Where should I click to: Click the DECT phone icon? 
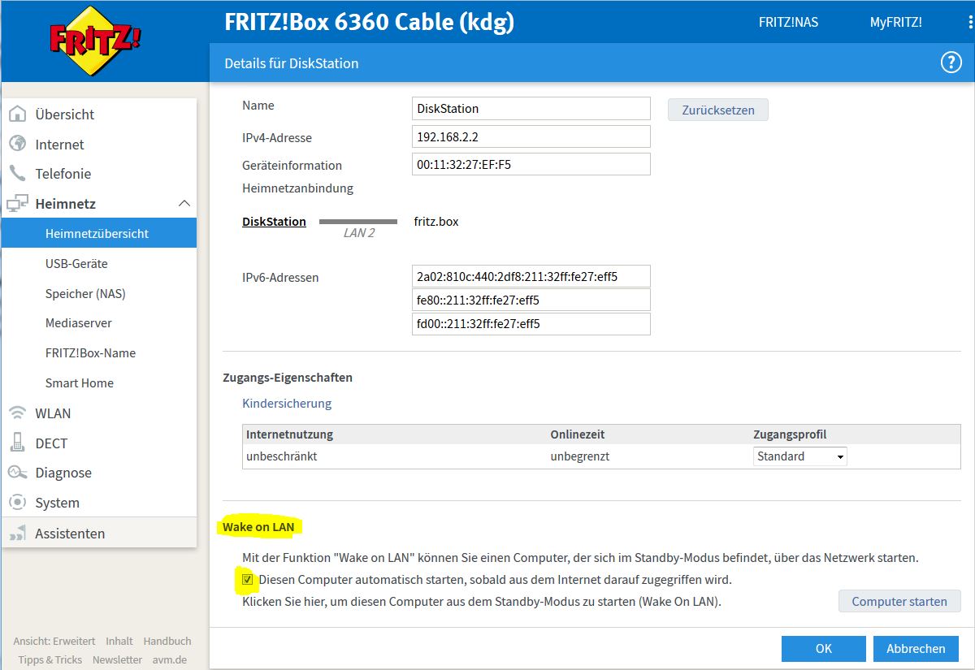[17, 443]
